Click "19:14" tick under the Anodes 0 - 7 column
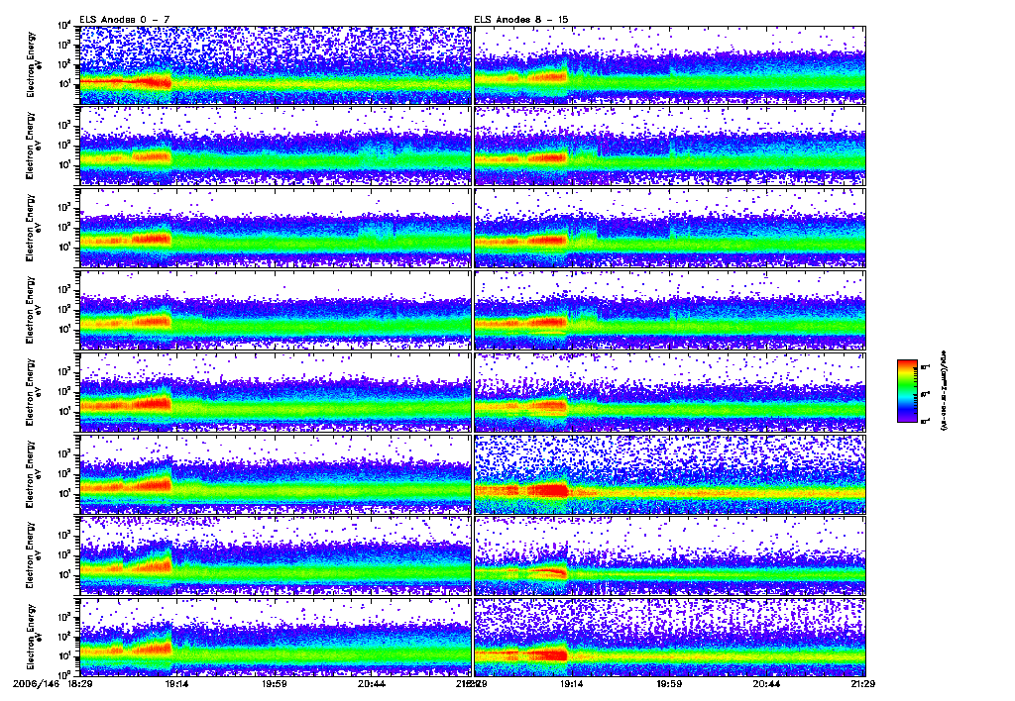The image size is (1015, 701). pyautogui.click(x=176, y=683)
